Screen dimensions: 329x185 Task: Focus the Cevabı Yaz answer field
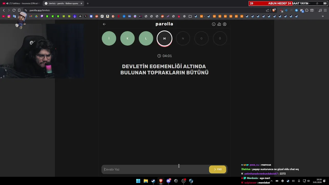[155, 169]
